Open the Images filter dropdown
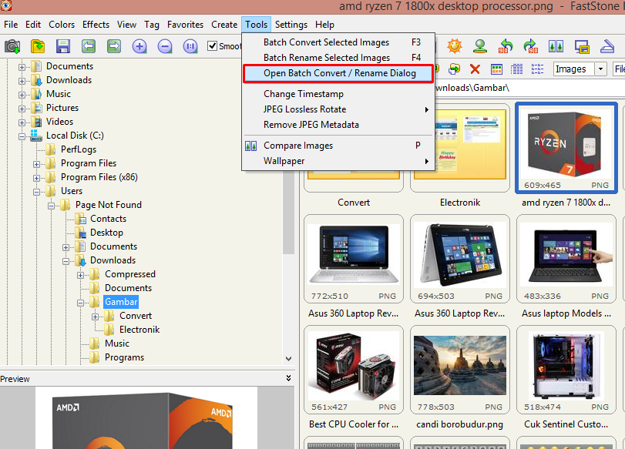The image size is (625, 449). [x=600, y=69]
